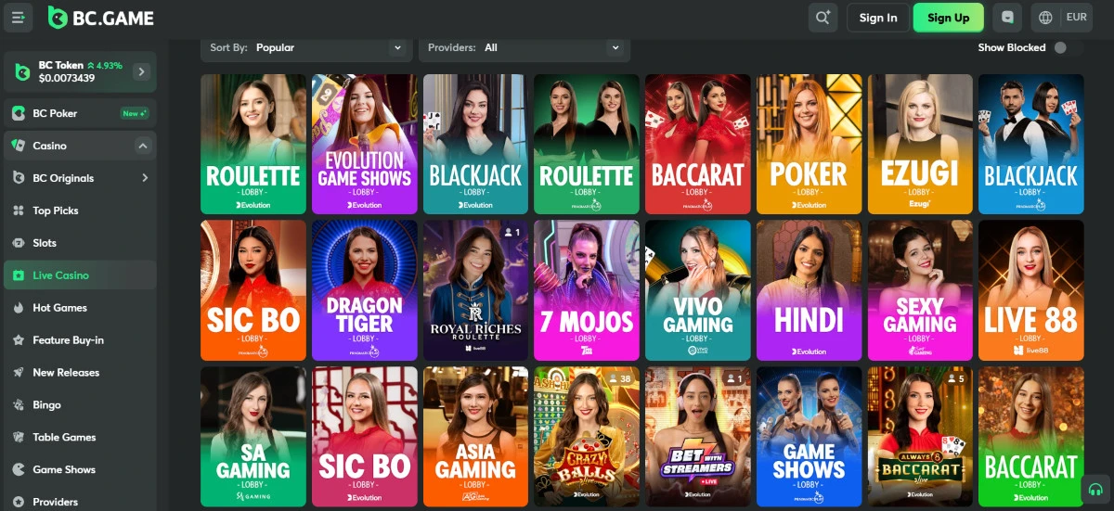Open the Sort By Popular dropdown
Image resolution: width=1114 pixels, height=511 pixels.
pyautogui.click(x=304, y=47)
